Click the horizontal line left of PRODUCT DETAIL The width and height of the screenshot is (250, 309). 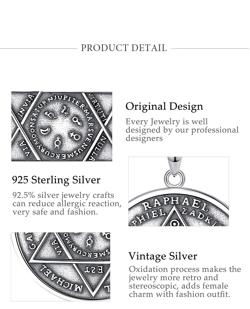point(38,48)
